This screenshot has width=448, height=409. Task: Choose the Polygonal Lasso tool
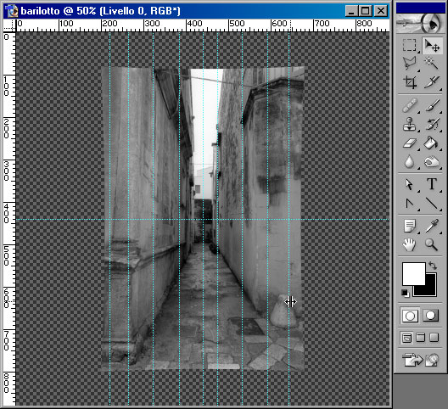[x=410, y=64]
